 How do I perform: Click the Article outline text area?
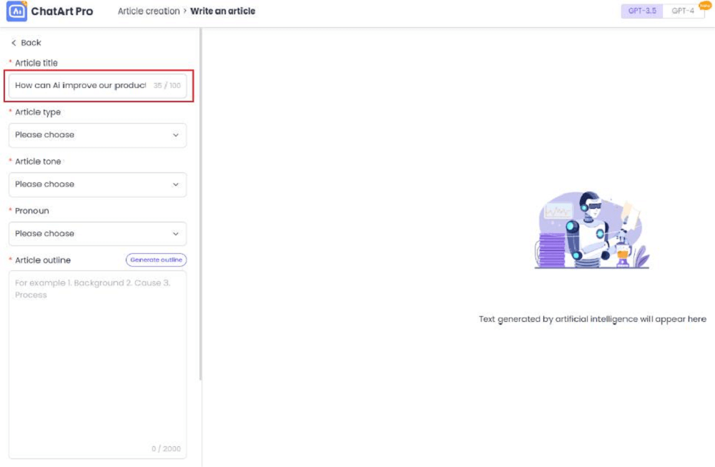[x=97, y=365]
